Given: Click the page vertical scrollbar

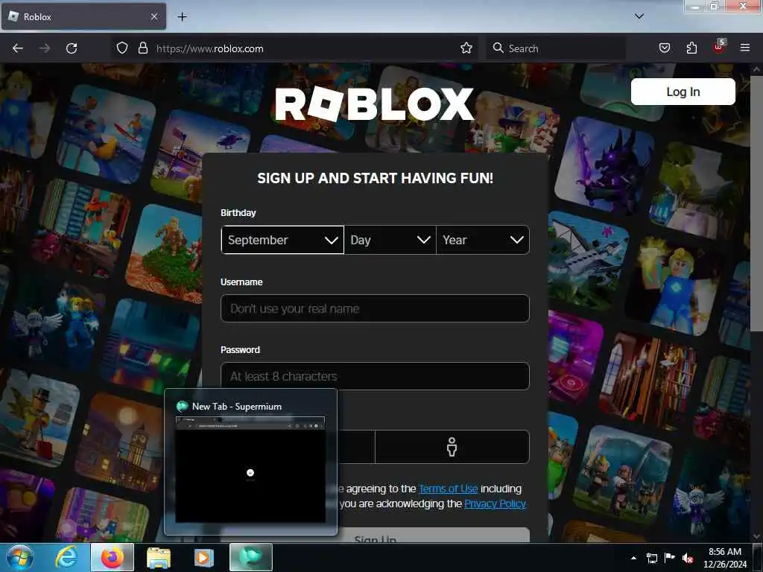Looking at the screenshot, I should click(756, 204).
